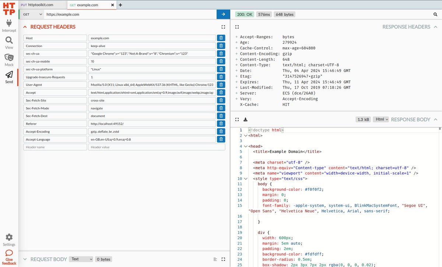Send the request with arrow button

pyautogui.click(x=223, y=14)
